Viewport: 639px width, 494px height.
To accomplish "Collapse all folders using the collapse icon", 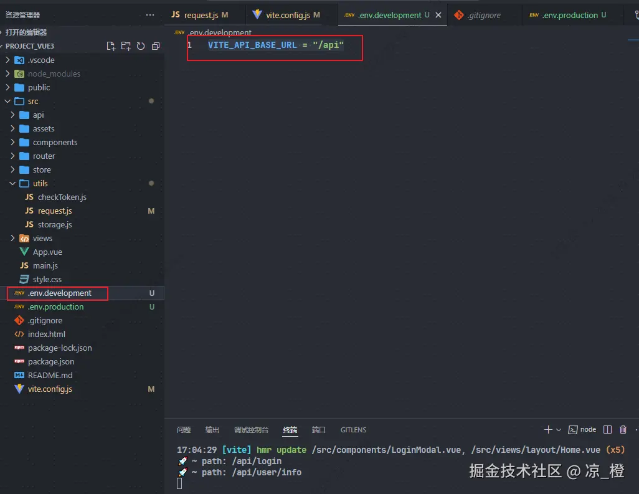I will click(x=156, y=46).
